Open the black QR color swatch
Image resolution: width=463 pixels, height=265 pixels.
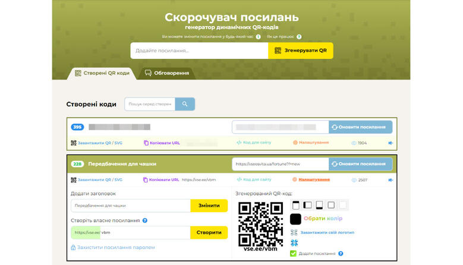coord(295,219)
